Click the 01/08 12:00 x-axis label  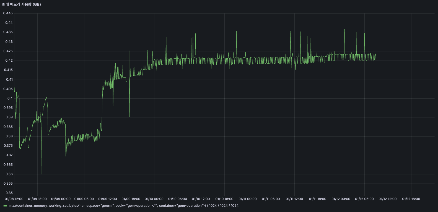click(14, 199)
